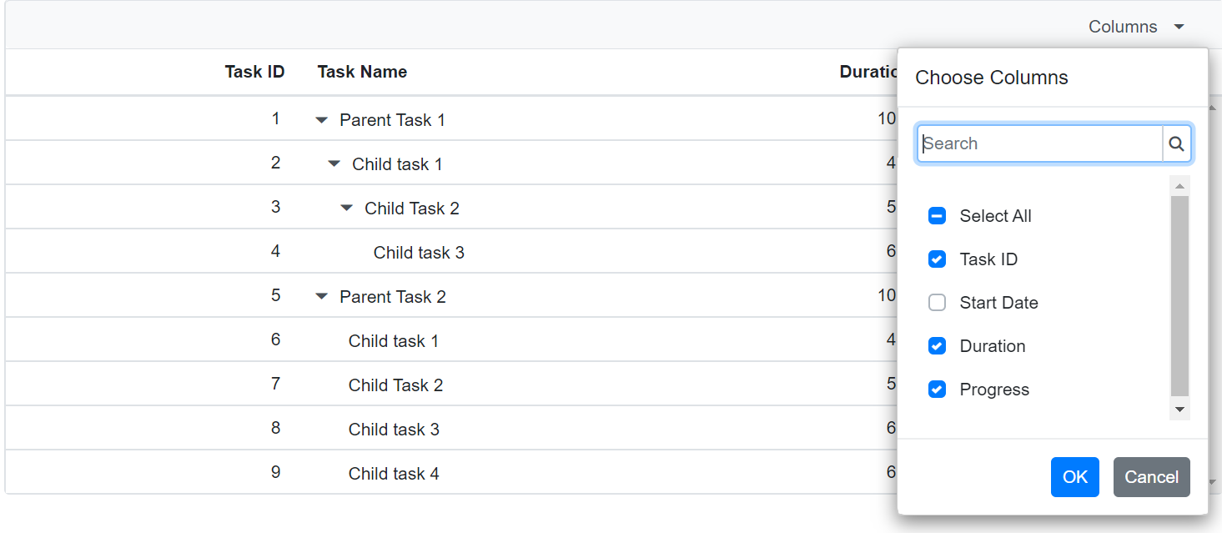Sort by the Task Name column header
Screen dimensions: 1222x533
point(362,72)
